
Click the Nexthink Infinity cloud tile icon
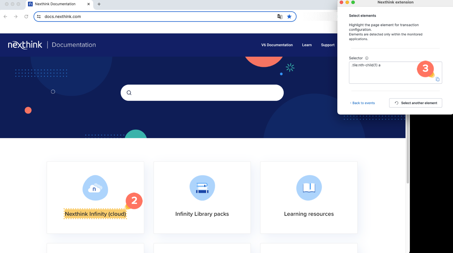[95, 188]
